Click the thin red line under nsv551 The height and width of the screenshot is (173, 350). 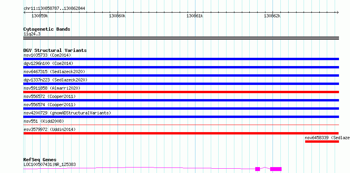coord(181,125)
